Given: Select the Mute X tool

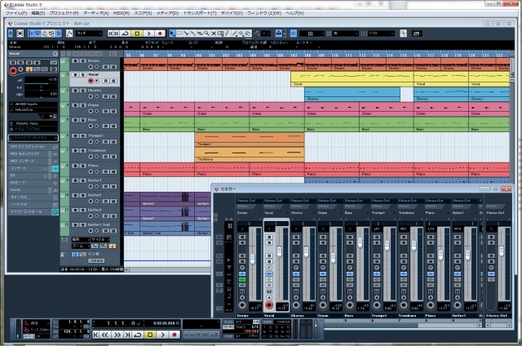Looking at the screenshot, I should (x=214, y=33).
